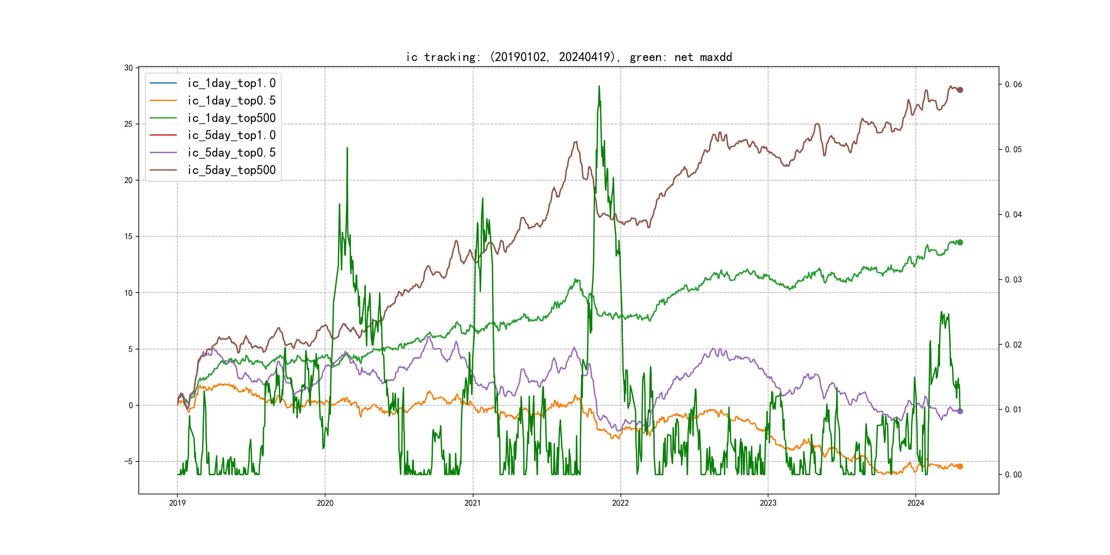
Task: Click the 2022 x-axis tick label
Action: (x=620, y=503)
